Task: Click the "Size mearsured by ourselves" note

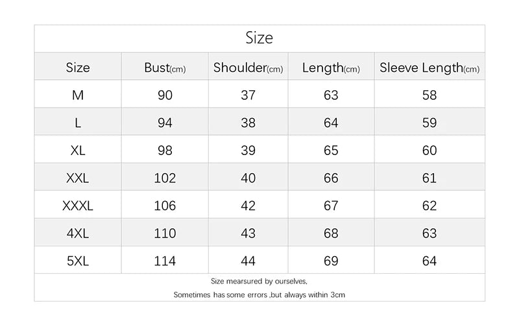Action: (259, 282)
